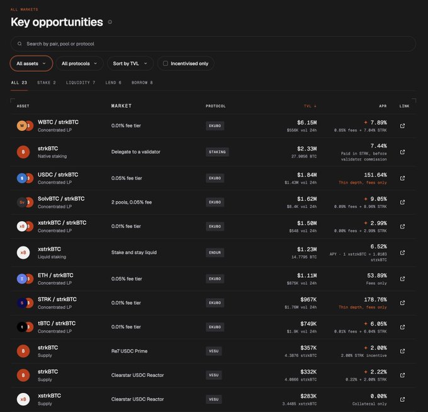
Task: Click the xstrkBTC Liquid staking token icon
Action: (x=23, y=253)
